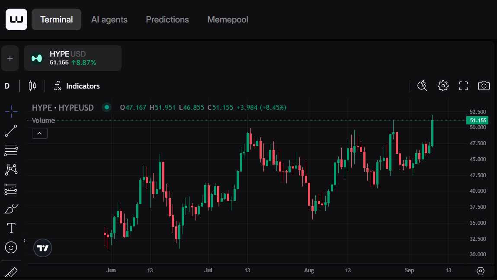The image size is (497, 280).
Task: Open the Memepool tab
Action: [x=228, y=19]
